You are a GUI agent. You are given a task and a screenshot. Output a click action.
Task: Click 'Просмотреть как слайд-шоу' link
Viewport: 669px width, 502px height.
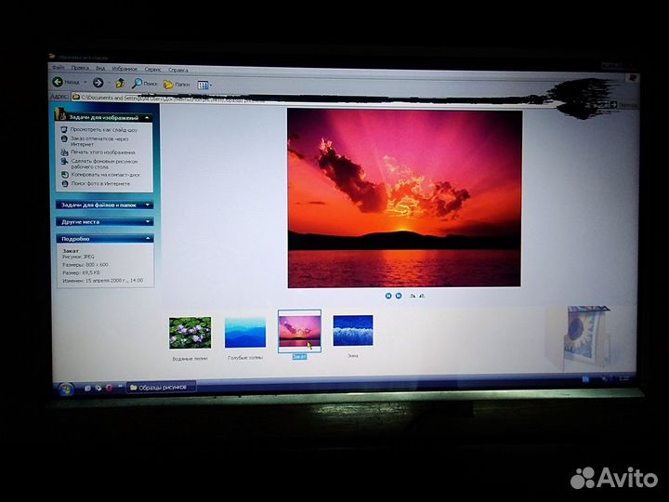coord(104,129)
